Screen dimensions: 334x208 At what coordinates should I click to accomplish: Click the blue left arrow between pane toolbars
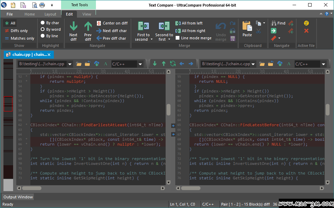click(182, 64)
